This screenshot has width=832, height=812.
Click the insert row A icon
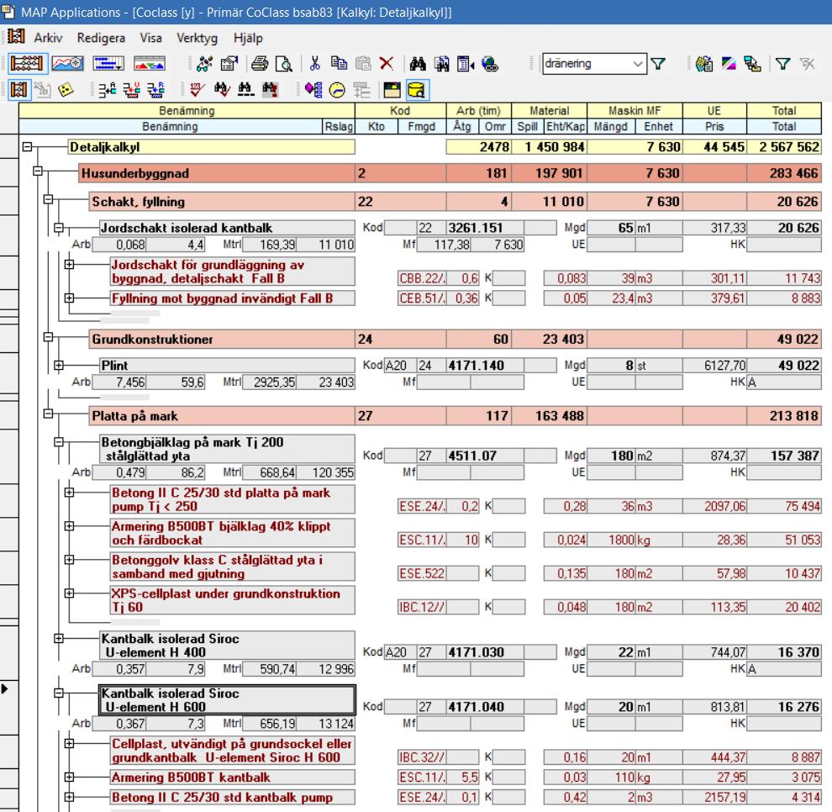108,90
